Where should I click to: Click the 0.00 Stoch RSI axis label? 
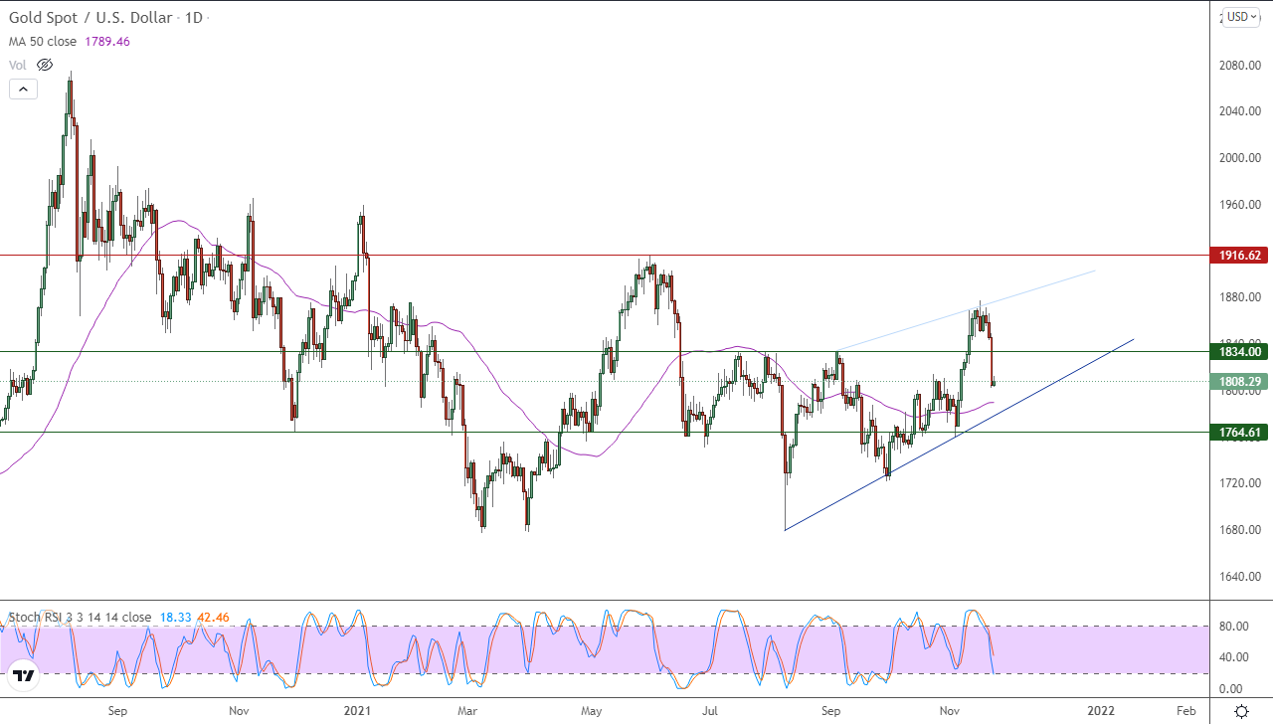(1231, 689)
